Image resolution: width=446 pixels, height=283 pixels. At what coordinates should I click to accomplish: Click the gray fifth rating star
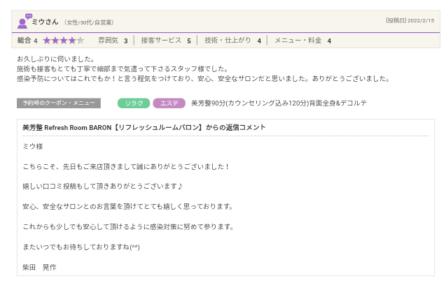pyautogui.click(x=81, y=41)
